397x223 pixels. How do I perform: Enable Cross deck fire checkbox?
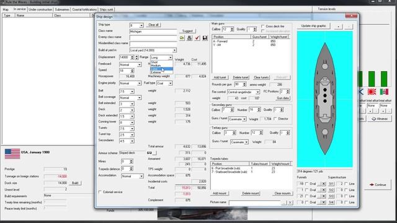(x=263, y=26)
